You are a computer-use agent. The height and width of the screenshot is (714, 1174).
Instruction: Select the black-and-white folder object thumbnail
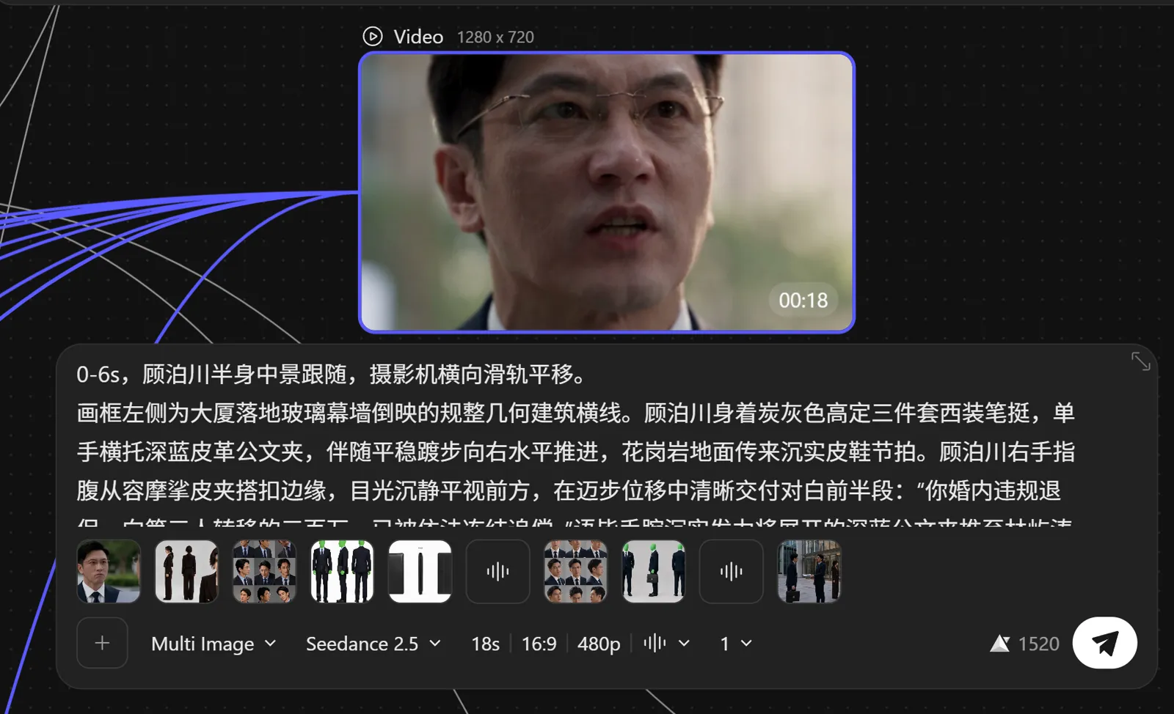pyautogui.click(x=420, y=572)
